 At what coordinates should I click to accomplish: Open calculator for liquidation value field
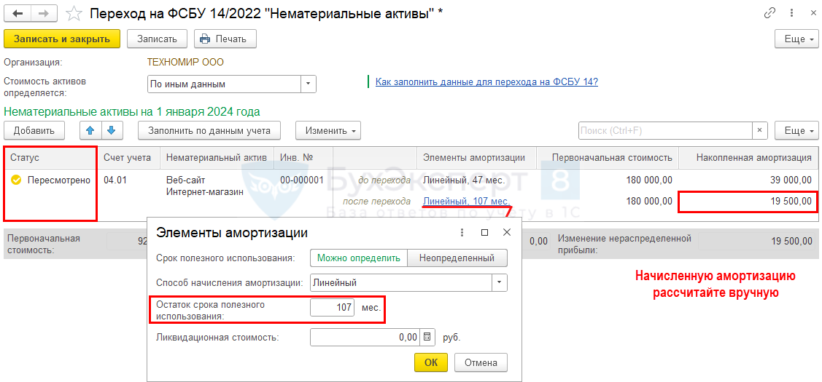[428, 338]
